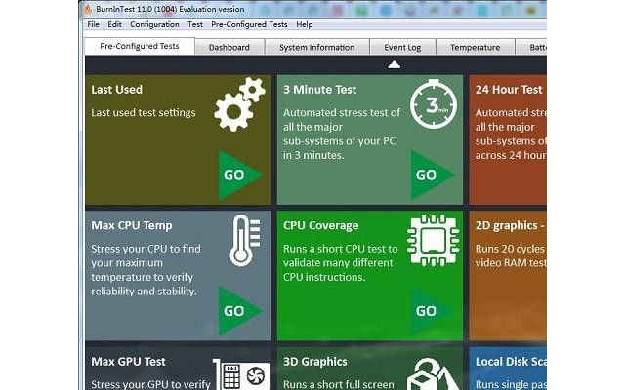Click the Max CPU Temp tile title
This screenshot has width=625, height=390.
pos(132,225)
